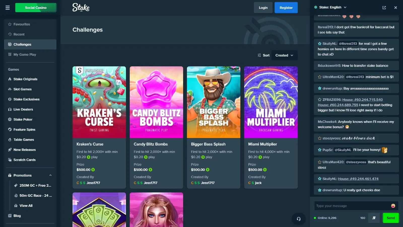403x227 pixels.
Task: Click the @SkullyNL mention by PupSr
Action: point(343,150)
